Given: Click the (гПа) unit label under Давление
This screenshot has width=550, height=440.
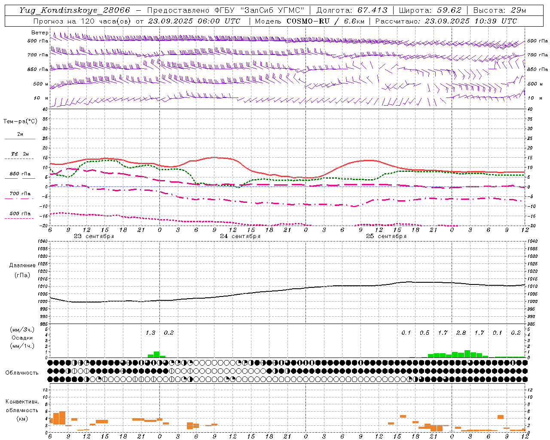Looking at the screenshot, I should click(22, 275).
